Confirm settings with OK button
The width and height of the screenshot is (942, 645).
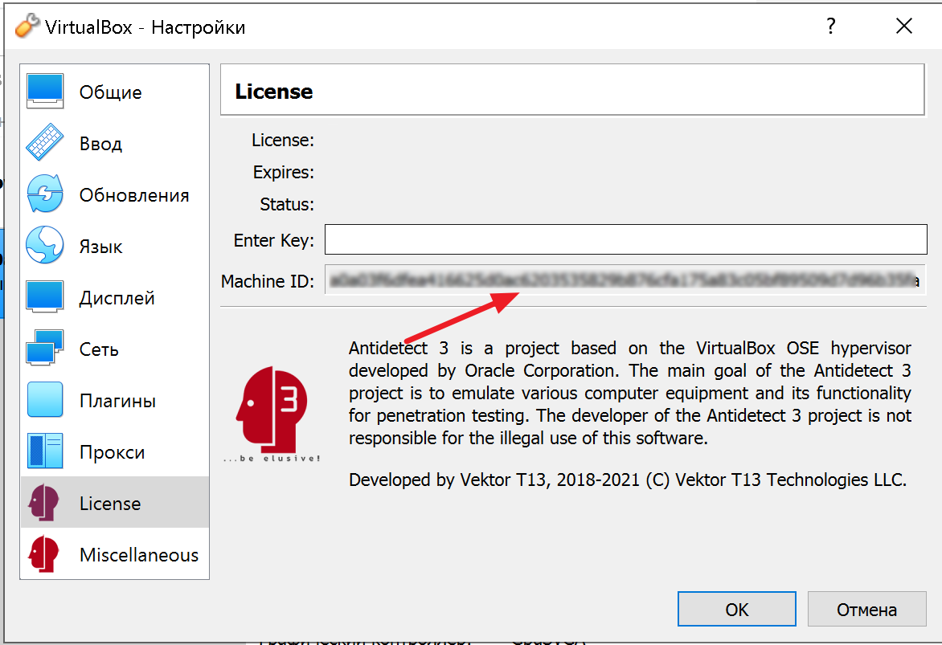(x=736, y=609)
